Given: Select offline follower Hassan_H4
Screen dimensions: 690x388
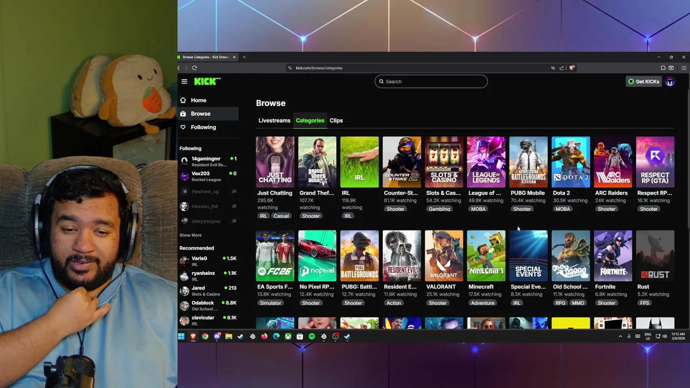Looking at the screenshot, I should point(208,206).
